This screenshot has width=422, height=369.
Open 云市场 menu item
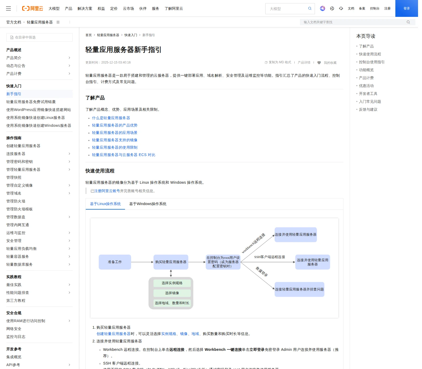128,8
